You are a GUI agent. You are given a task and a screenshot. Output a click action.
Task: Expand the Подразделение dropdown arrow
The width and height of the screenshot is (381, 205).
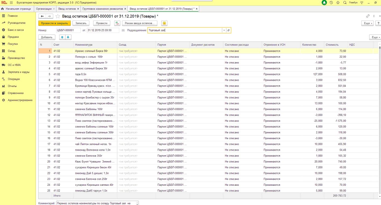pos(224,31)
